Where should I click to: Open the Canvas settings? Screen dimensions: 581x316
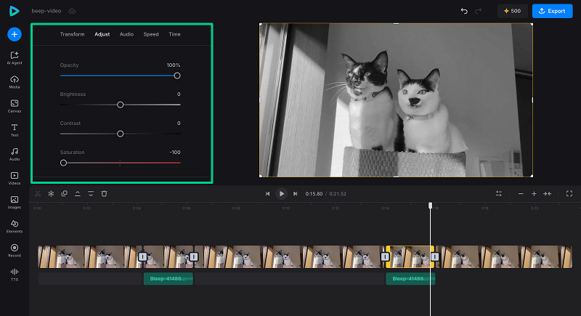pyautogui.click(x=15, y=106)
